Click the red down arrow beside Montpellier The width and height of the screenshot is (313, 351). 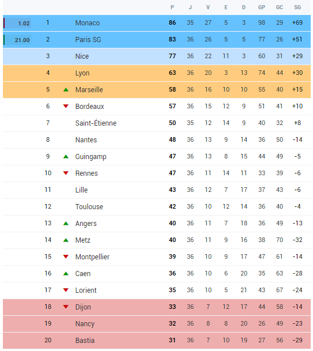(66, 256)
